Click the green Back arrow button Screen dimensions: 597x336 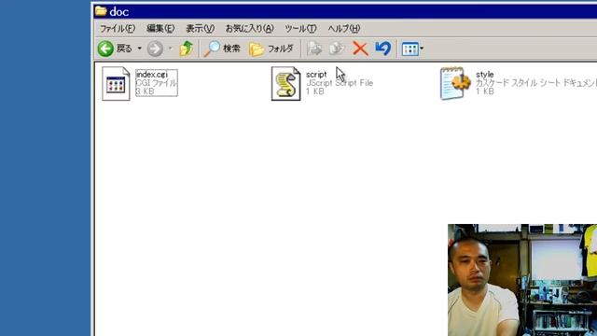tap(105, 49)
